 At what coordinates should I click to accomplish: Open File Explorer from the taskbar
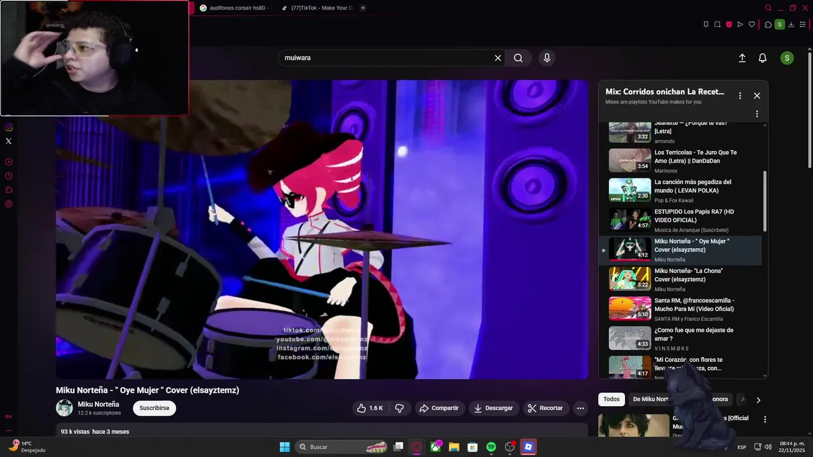[454, 447]
